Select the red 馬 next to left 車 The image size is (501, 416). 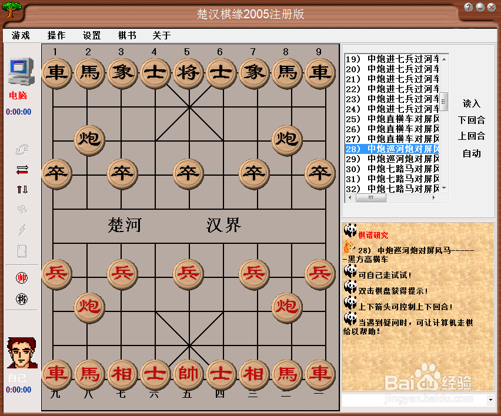pos(89,374)
